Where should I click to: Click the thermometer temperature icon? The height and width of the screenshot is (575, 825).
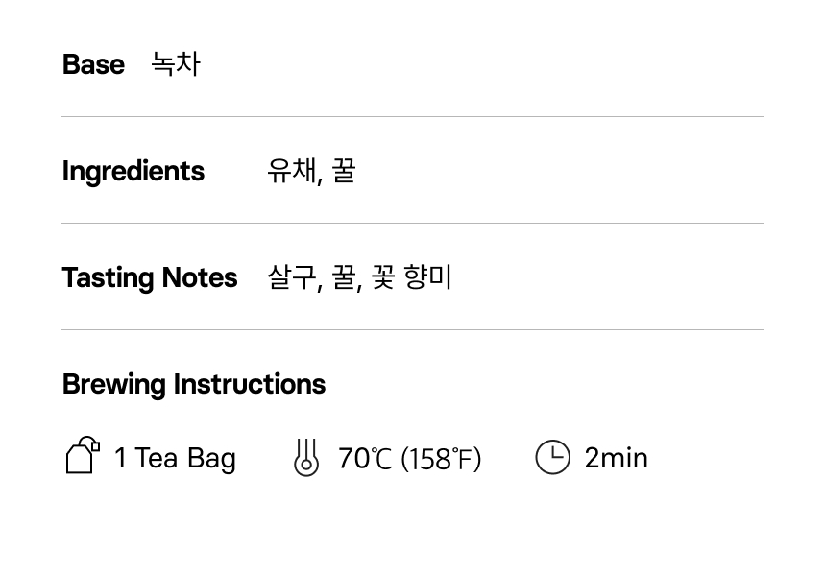pyautogui.click(x=305, y=457)
